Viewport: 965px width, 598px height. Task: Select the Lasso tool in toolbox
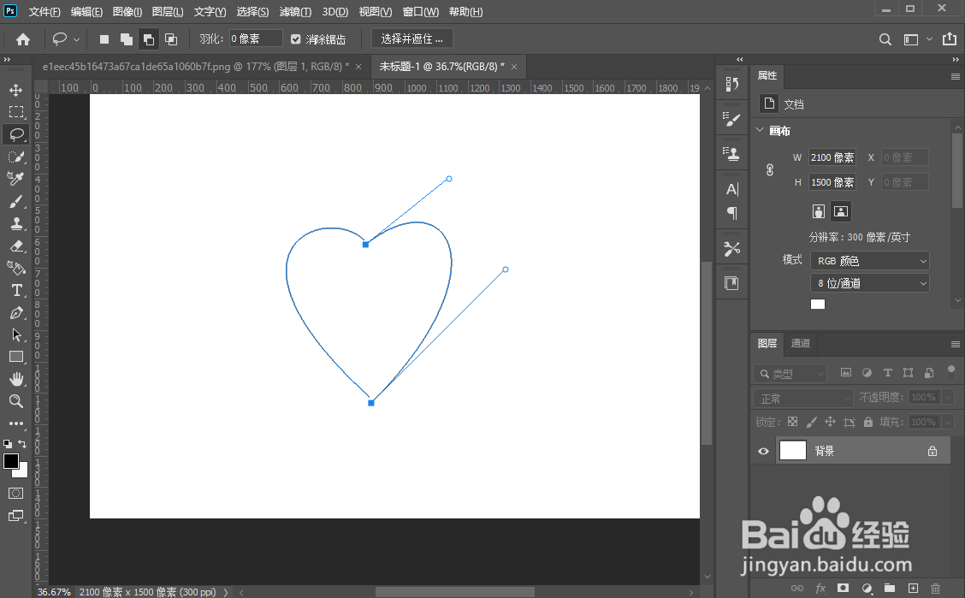pyautogui.click(x=16, y=134)
